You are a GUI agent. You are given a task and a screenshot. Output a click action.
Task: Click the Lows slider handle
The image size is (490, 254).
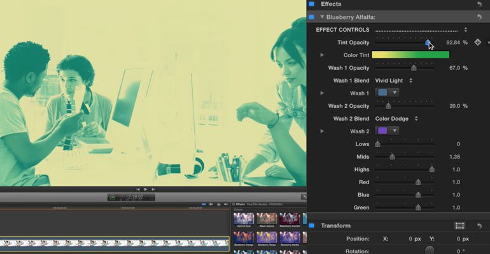(377, 144)
